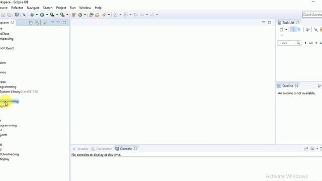322x181 pixels.
Task: Click the Open Type icon
Action: tap(91, 15)
